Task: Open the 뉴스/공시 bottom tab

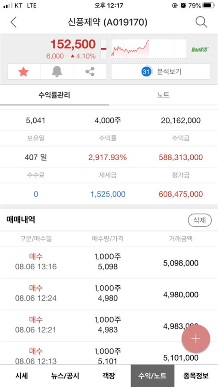Action: (65, 375)
